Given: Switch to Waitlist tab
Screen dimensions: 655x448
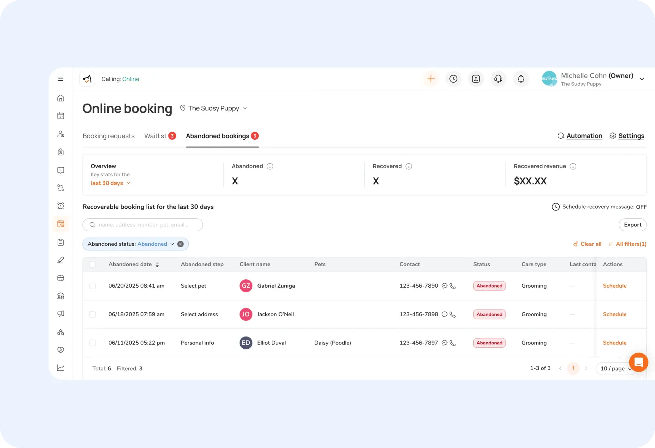Looking at the screenshot, I should pos(160,136).
